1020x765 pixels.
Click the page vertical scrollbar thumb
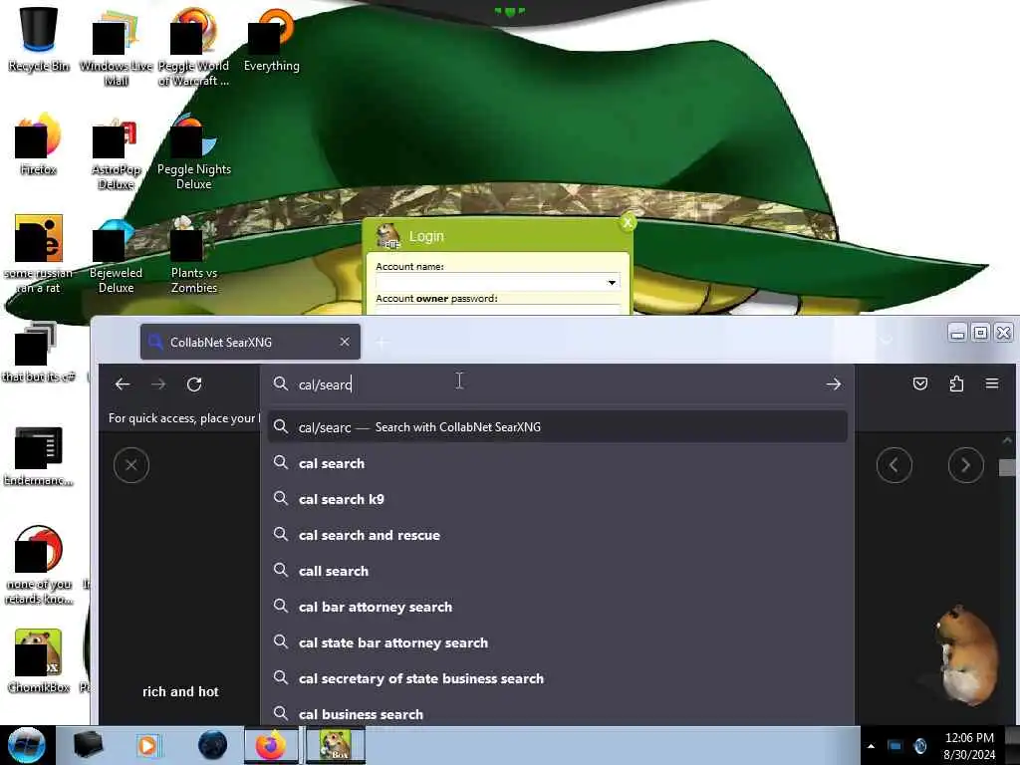point(1007,467)
